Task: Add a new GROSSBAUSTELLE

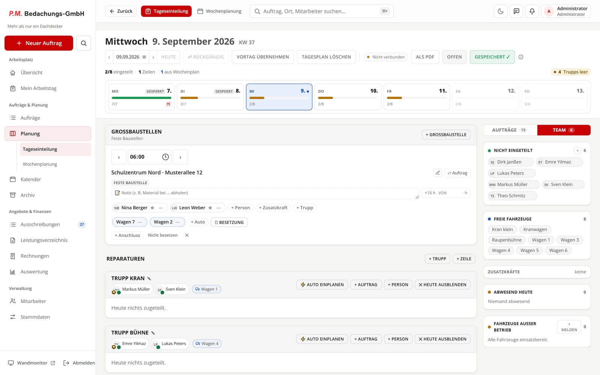Action: click(446, 135)
